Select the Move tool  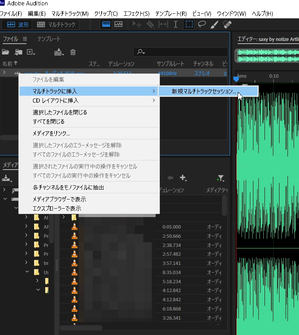pyautogui.click(x=137, y=25)
